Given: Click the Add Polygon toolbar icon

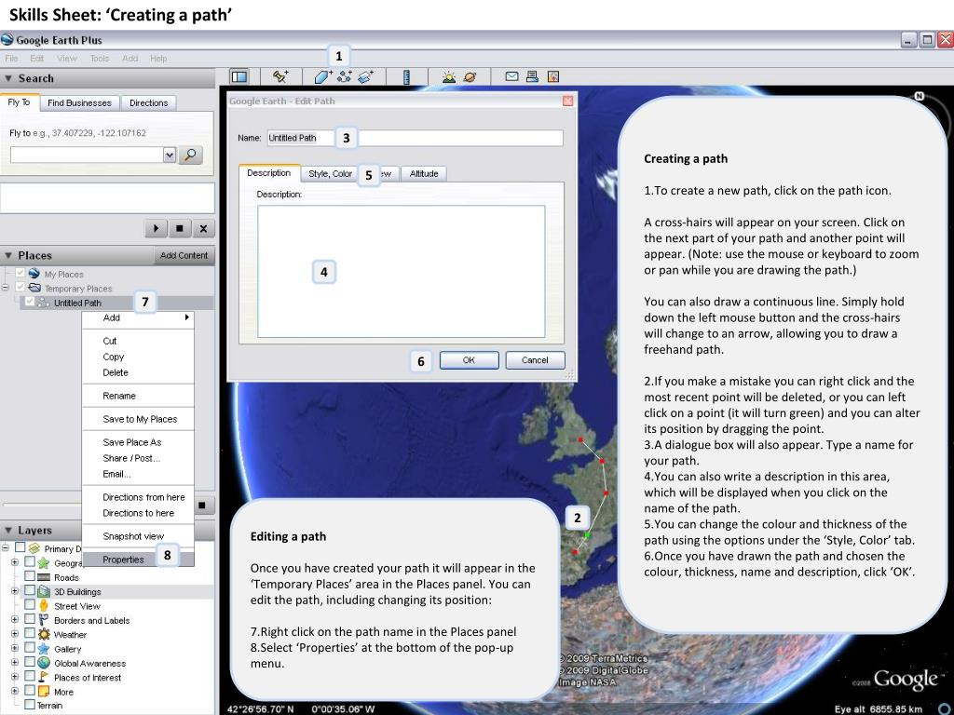Looking at the screenshot, I should pyautogui.click(x=322, y=76).
